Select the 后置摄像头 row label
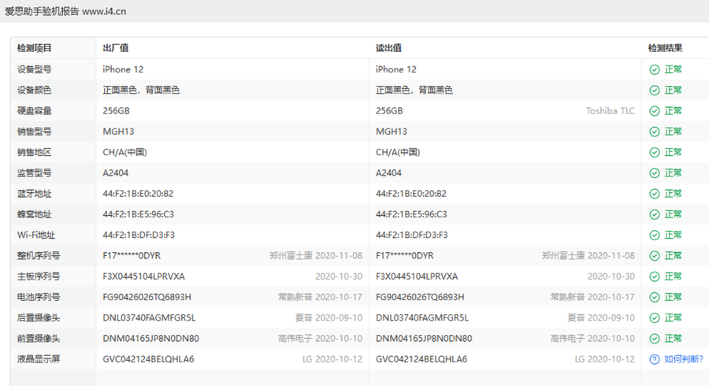This screenshot has height=386, width=709. point(39,318)
